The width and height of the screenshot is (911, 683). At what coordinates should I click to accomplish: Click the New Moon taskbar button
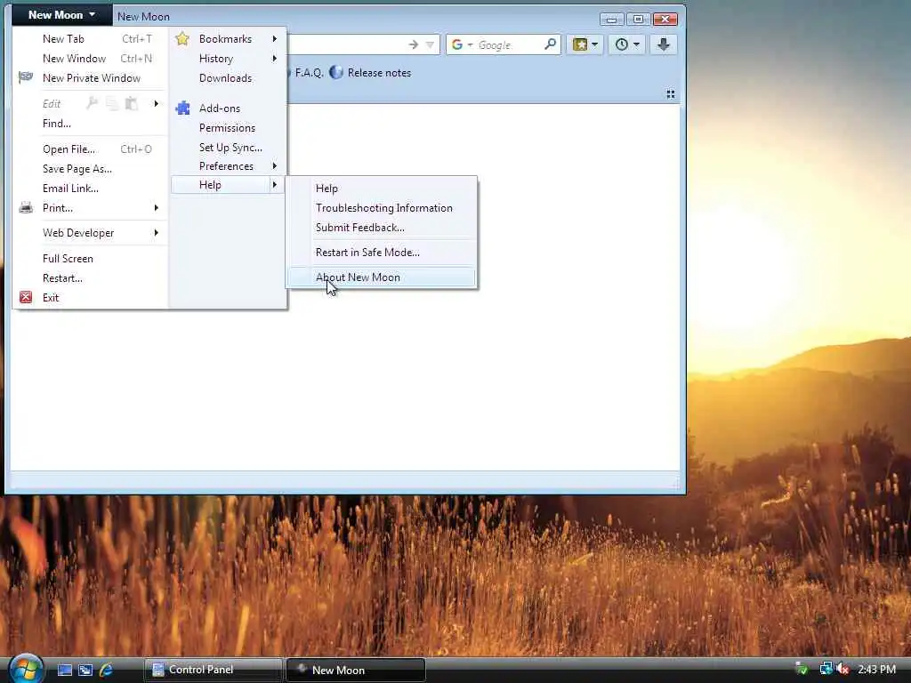point(356,671)
